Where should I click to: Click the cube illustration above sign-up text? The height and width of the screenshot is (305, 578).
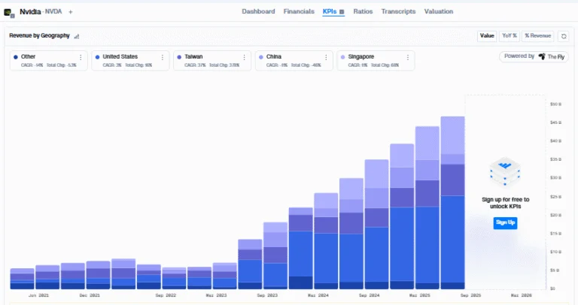[505, 173]
